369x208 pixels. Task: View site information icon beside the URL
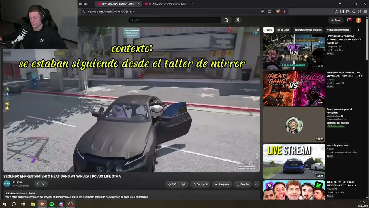click(x=84, y=12)
